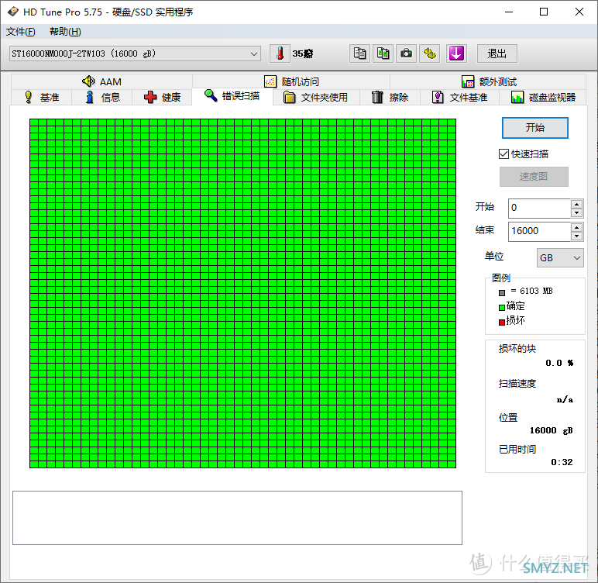Image resolution: width=598 pixels, height=583 pixels.
Task: Maximize the HD Tune Pro window
Action: (544, 12)
